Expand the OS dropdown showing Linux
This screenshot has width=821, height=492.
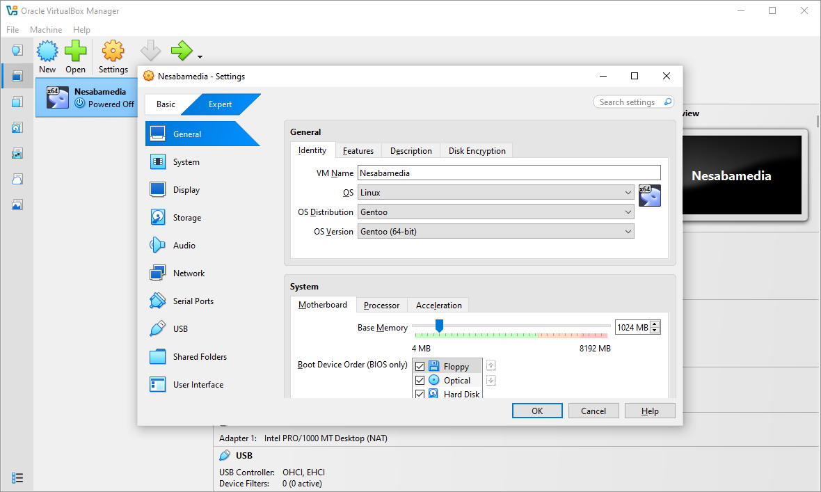(x=495, y=193)
